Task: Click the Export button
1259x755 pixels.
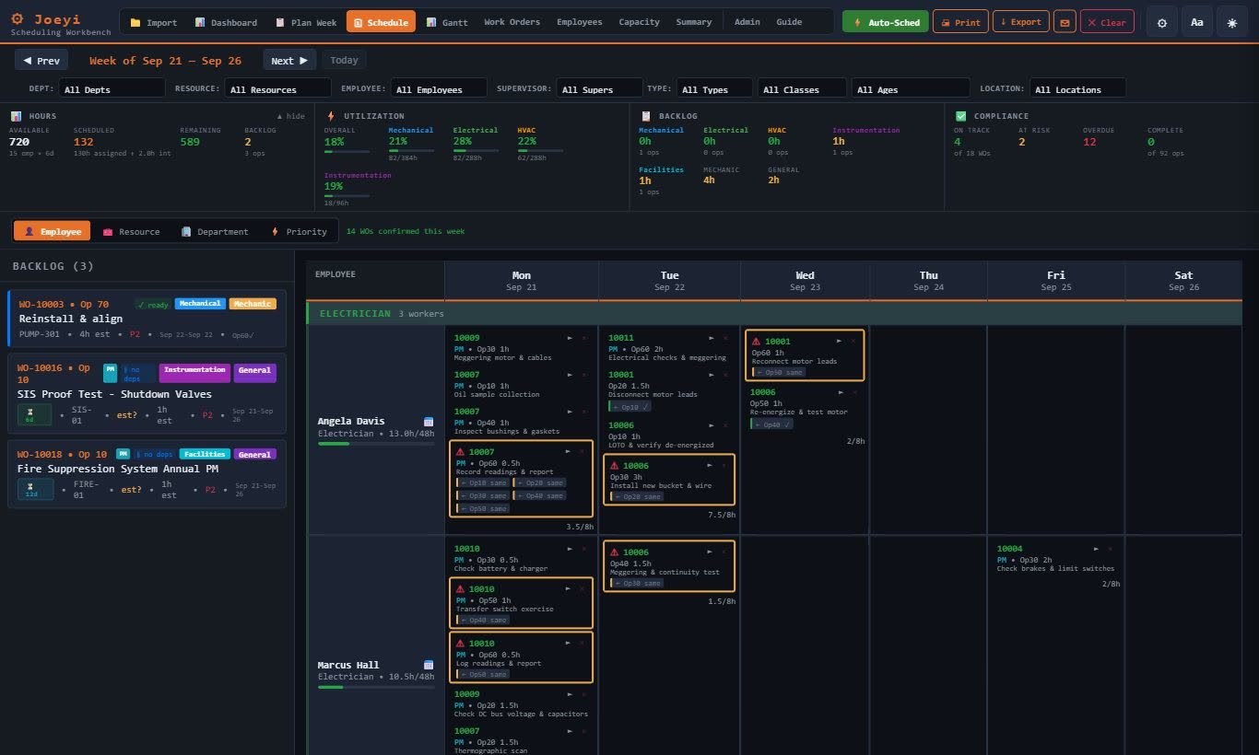Action: tap(1020, 22)
